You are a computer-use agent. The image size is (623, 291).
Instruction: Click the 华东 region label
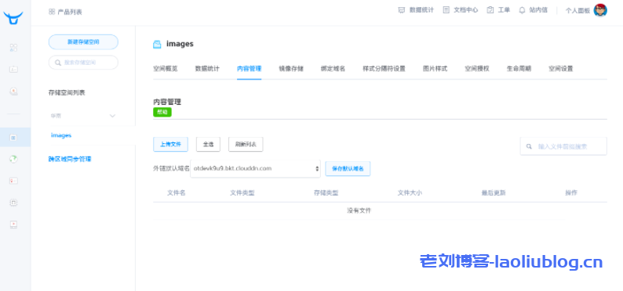click(56, 116)
